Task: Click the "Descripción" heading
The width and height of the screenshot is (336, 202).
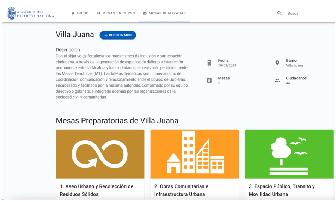Action: coord(68,49)
